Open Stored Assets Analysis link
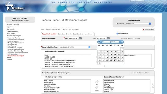 (x=15, y=48)
